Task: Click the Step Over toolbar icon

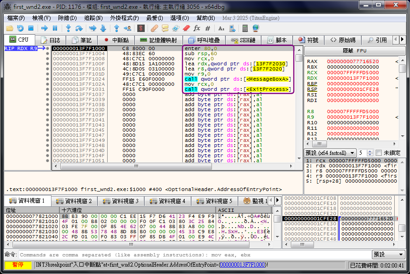Action: pyautogui.click(x=79, y=28)
